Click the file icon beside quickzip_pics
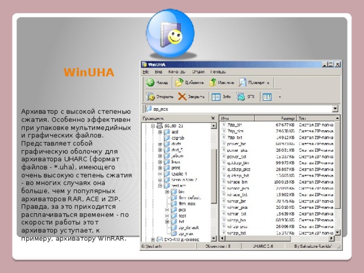Screen dimensions: 364x273 click(x=224, y=169)
